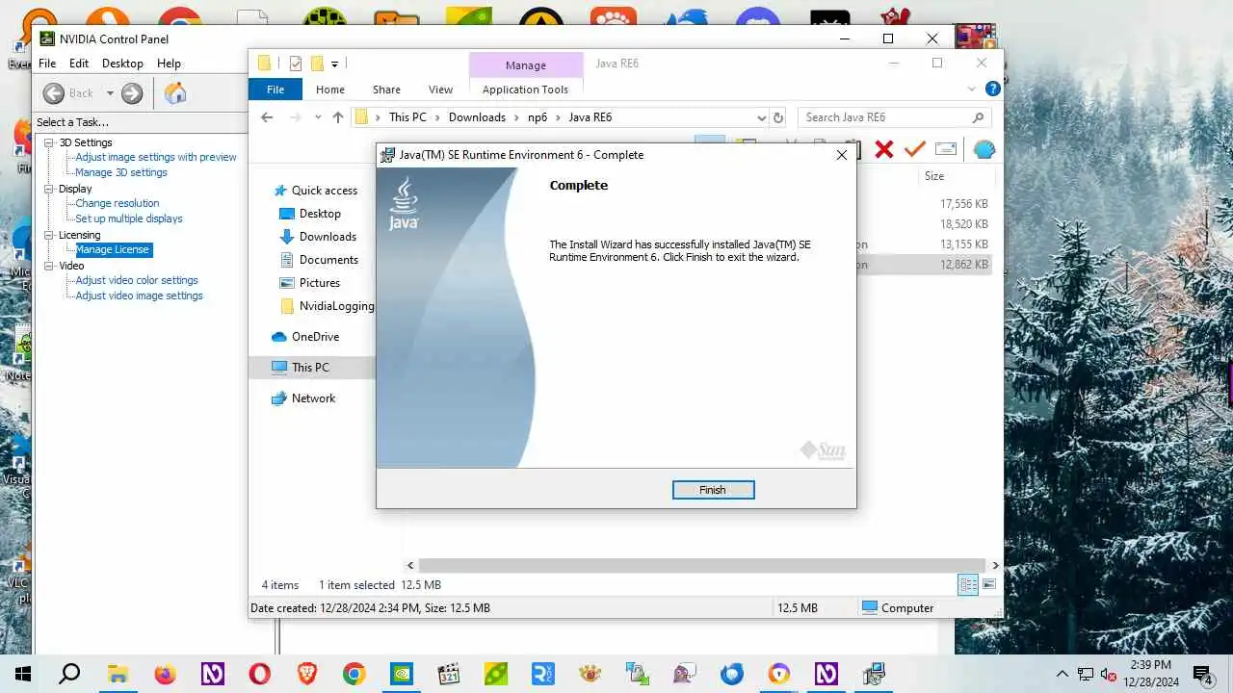The width and height of the screenshot is (1233, 693).
Task: Open Manage 3D settings link
Action: tap(121, 172)
